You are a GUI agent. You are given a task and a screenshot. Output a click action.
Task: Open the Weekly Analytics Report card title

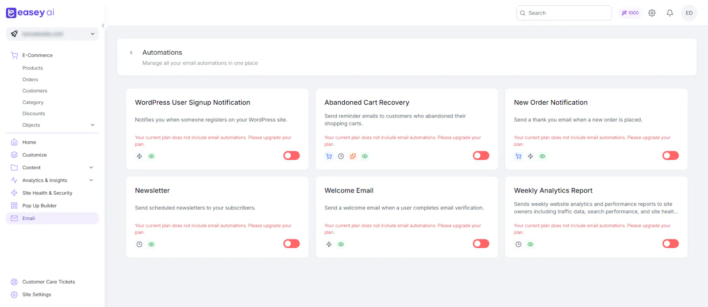[x=553, y=190]
